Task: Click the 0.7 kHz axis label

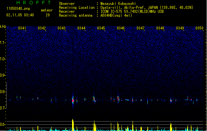Action: pos(3,108)
